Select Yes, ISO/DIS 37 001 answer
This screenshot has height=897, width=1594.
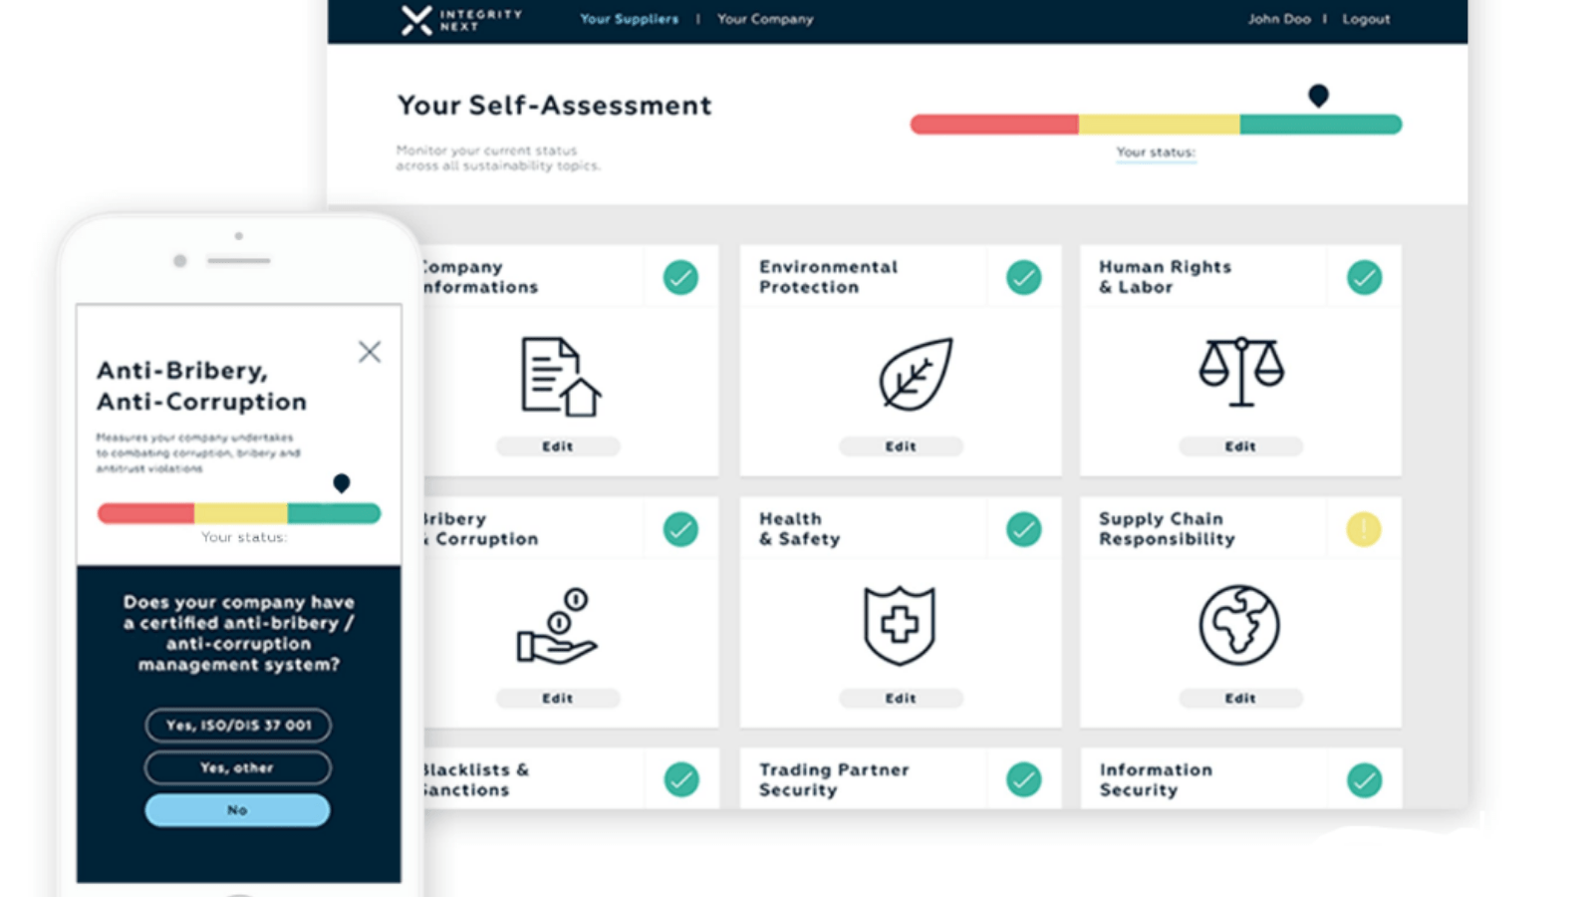pyautogui.click(x=238, y=726)
